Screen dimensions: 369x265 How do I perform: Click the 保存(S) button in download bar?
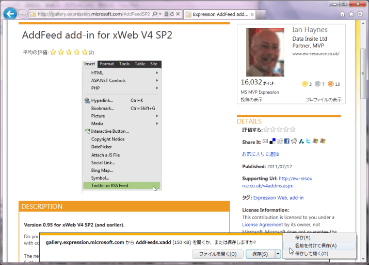click(x=260, y=254)
